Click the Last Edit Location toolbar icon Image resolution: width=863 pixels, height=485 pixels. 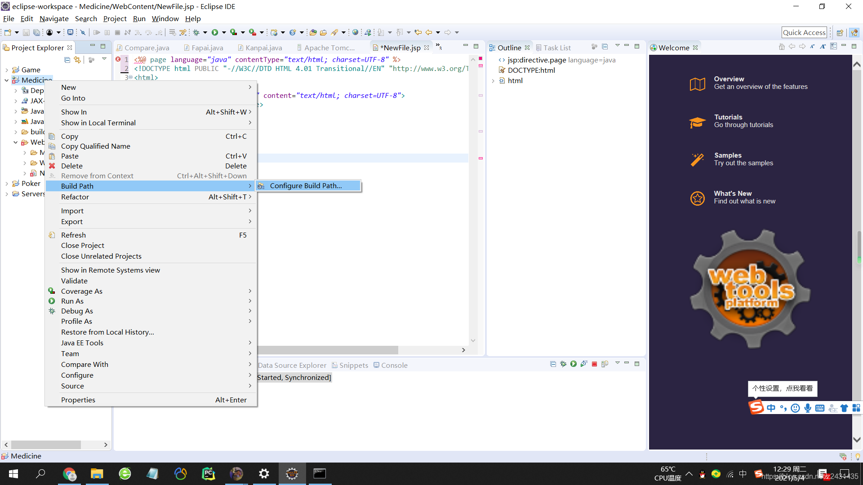[x=418, y=32]
